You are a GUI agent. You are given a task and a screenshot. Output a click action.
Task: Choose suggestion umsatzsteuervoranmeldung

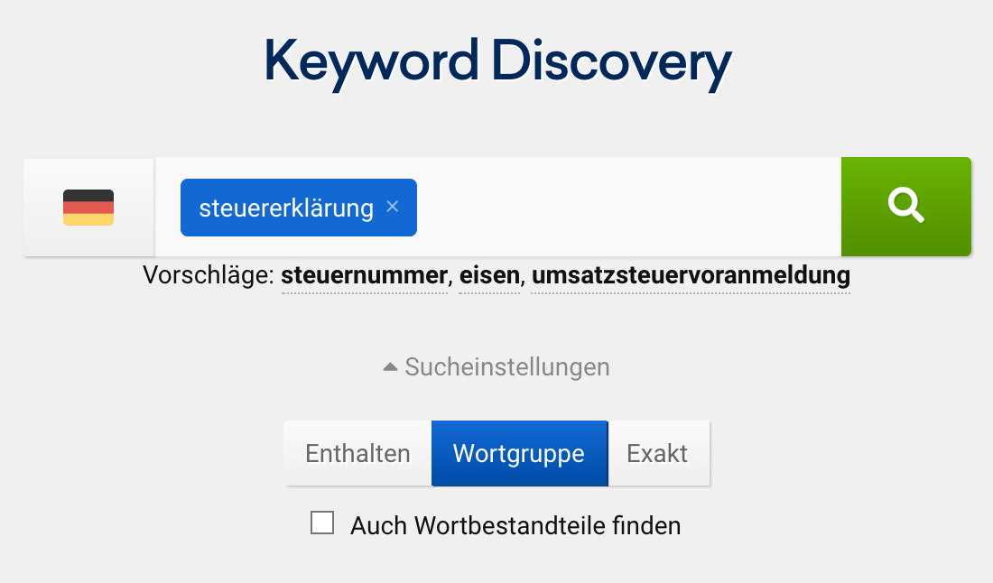point(690,275)
